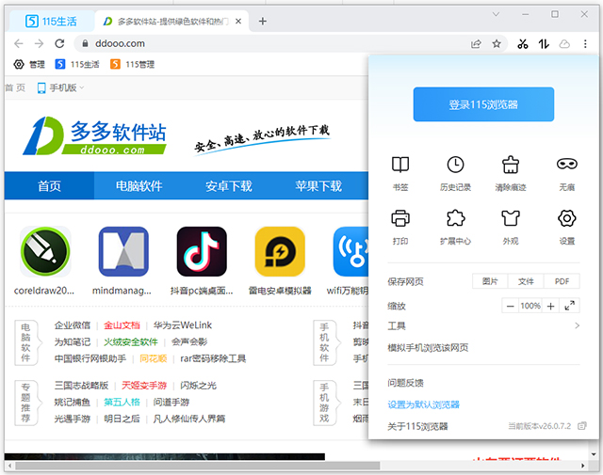
Task: Increase zoom with the plus button
Action: [x=550, y=306]
